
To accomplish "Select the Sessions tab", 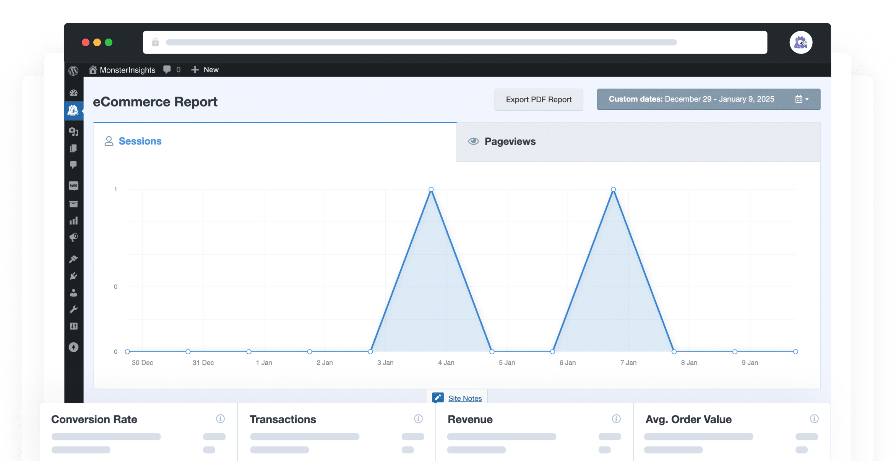I will (x=140, y=141).
